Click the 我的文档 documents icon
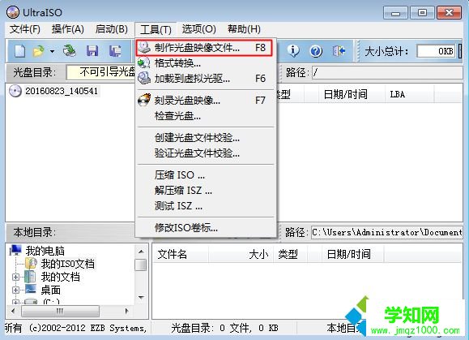The image size is (469, 340). tap(30, 277)
